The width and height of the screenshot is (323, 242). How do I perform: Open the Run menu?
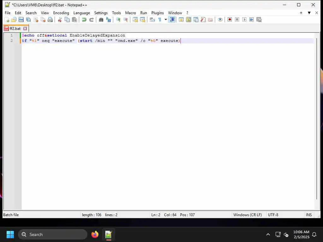click(x=144, y=13)
